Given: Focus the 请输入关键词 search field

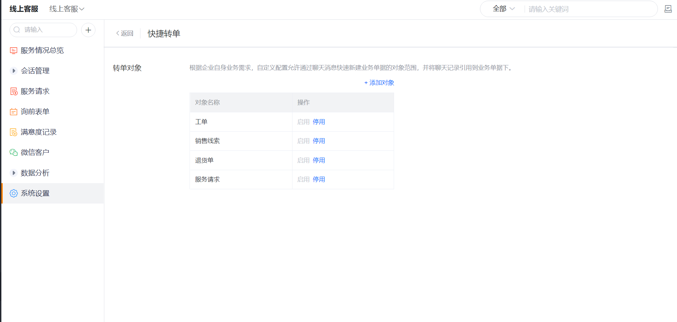Looking at the screenshot, I should coord(590,9).
